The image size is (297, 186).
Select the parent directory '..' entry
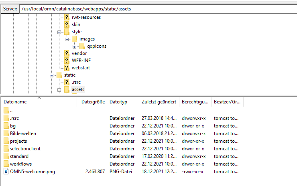[x=11, y=111]
